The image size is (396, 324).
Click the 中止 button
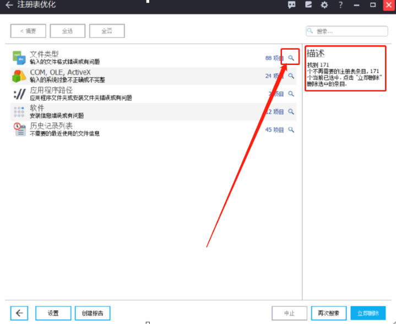pos(289,313)
